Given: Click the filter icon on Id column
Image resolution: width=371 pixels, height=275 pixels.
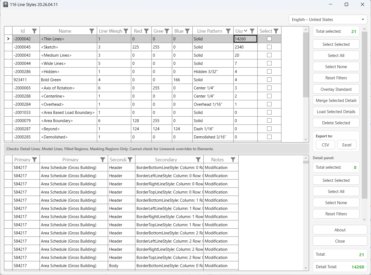Looking at the screenshot, I should tap(34, 31).
